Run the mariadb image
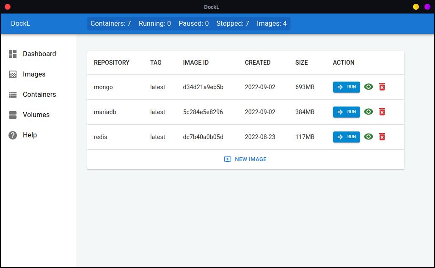 pyautogui.click(x=347, y=112)
